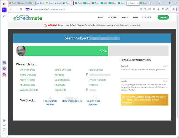Click the blurred subject profile photo
The height and width of the screenshot is (138, 179).
(21, 51)
